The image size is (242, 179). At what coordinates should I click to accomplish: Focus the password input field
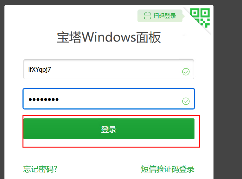coord(109,99)
